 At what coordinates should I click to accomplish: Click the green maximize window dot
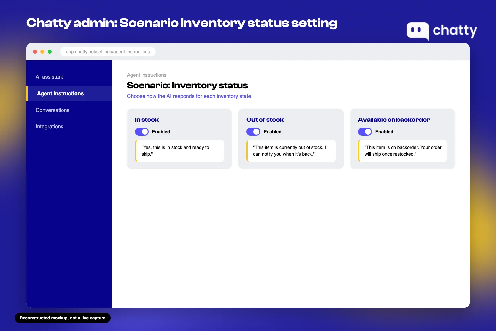coord(50,52)
